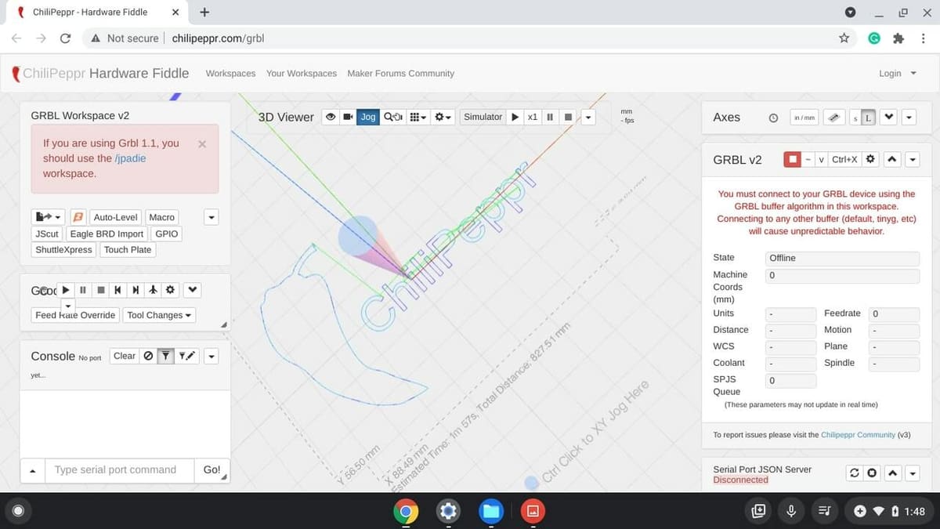The height and width of the screenshot is (529, 940).
Task: Click the orange Font2Gcode icon button
Action: tap(78, 217)
